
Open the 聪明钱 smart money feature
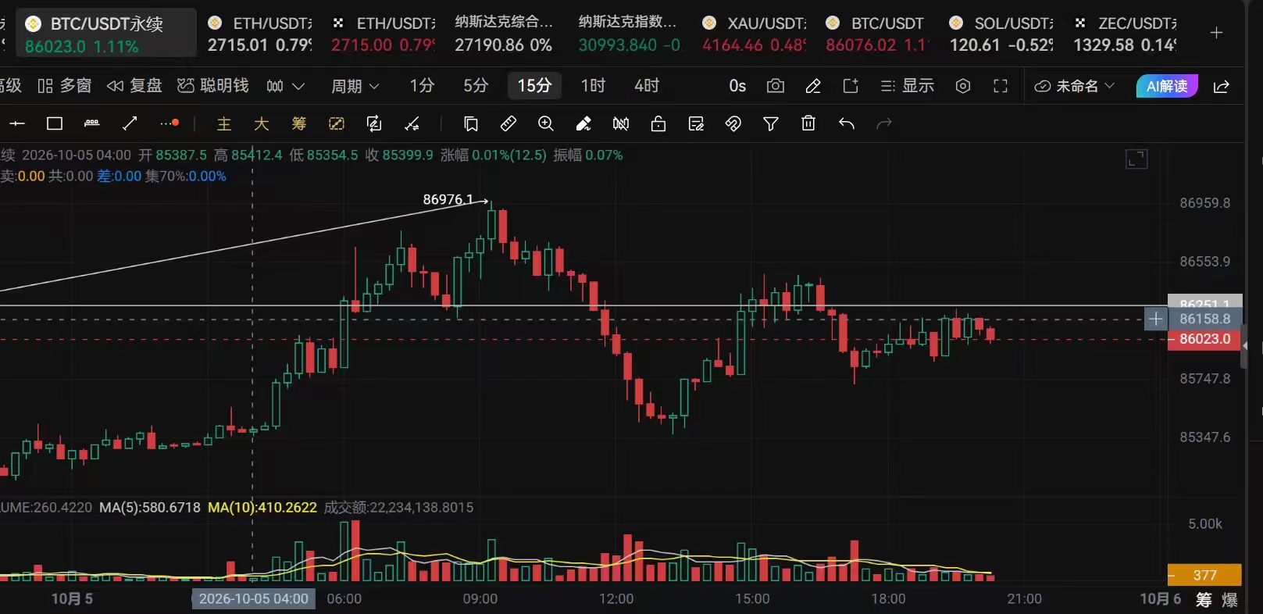(213, 86)
